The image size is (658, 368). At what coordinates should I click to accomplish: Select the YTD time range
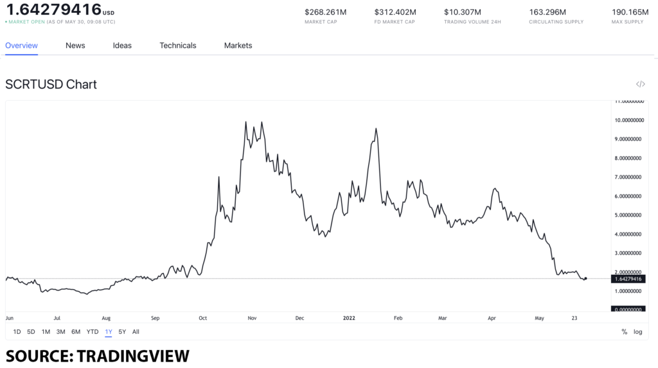93,331
